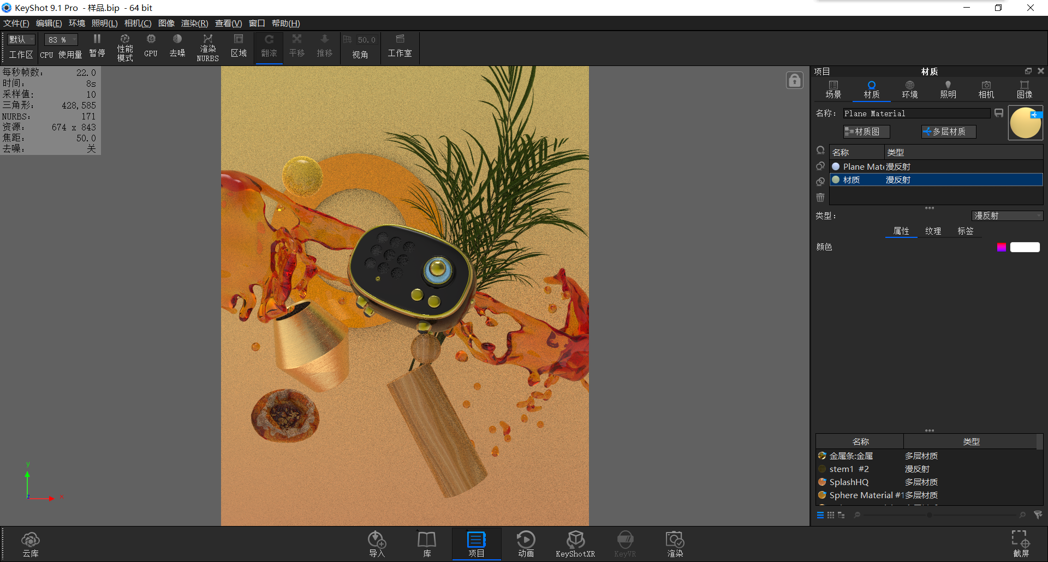Switch material list to grid view
The image size is (1048, 562).
[831, 515]
